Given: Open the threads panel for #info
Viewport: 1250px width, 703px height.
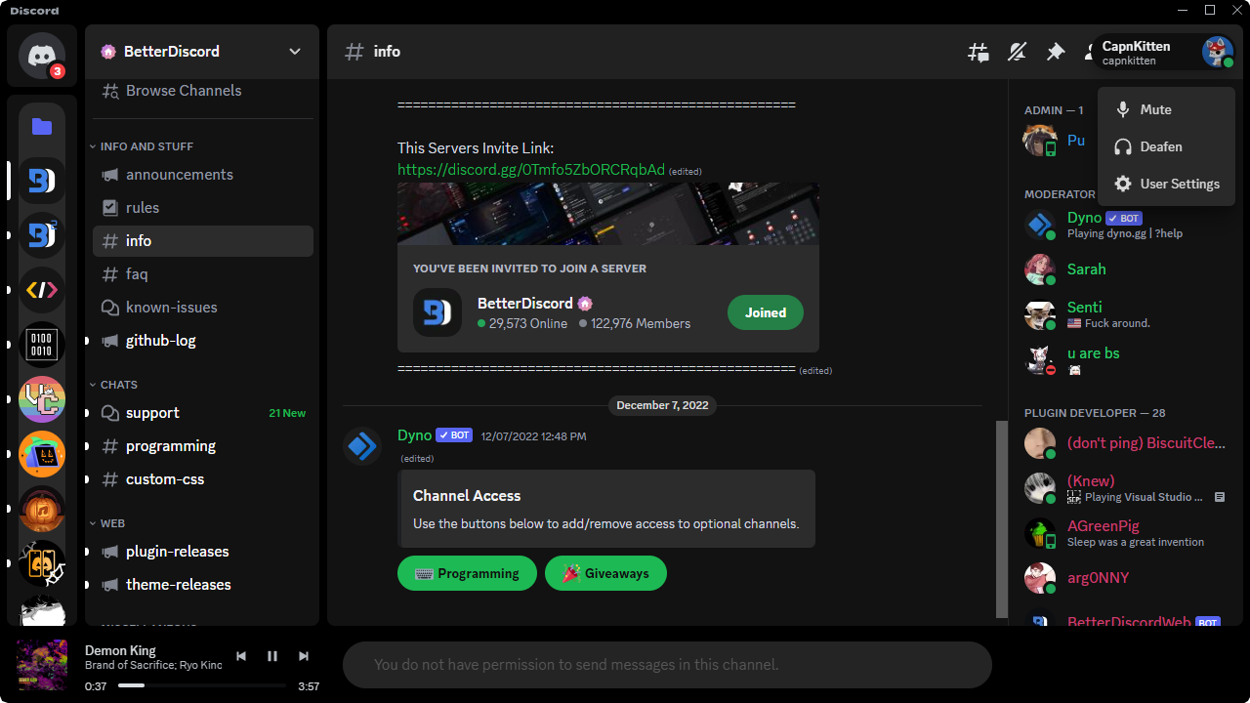Looking at the screenshot, I should [978, 52].
